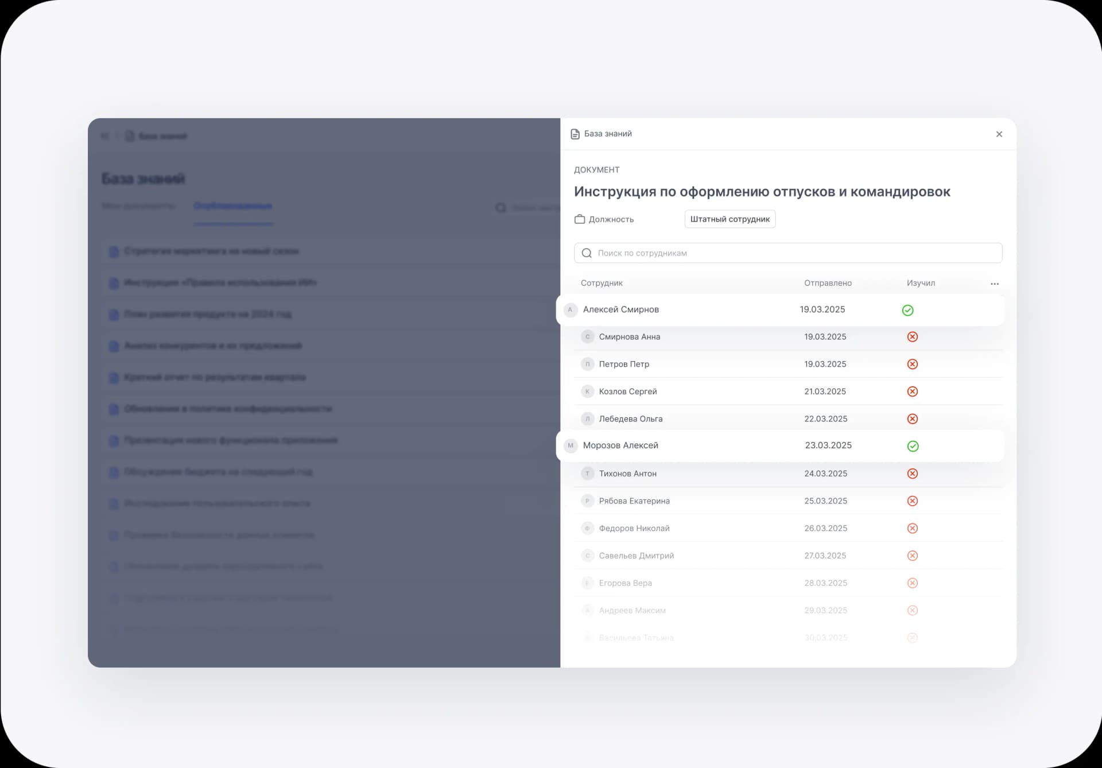Viewport: 1102px width, 768px height.
Task: Click the Изучил column header
Action: click(x=921, y=283)
